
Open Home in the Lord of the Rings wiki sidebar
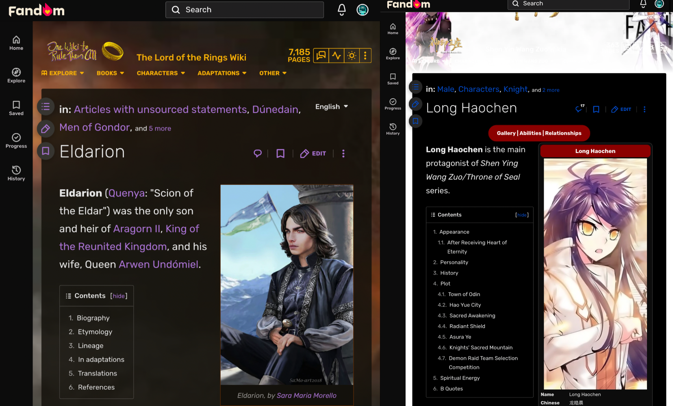16,43
